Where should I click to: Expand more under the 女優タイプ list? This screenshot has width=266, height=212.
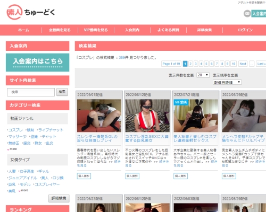click(x=23, y=190)
